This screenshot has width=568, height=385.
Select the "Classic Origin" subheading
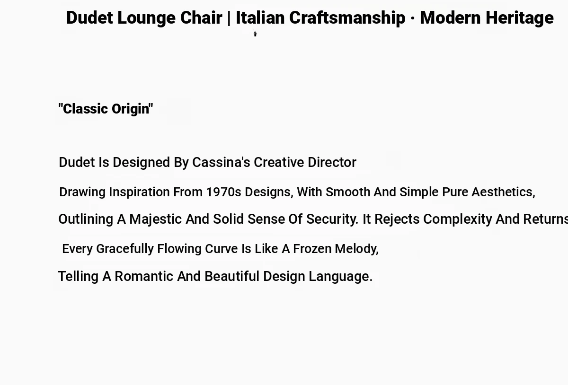pos(106,109)
